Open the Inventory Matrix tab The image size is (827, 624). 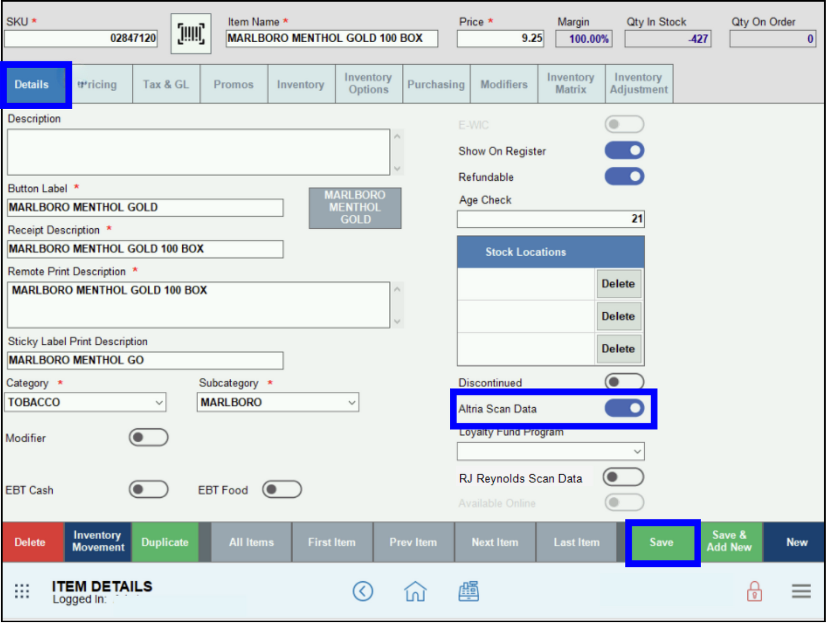click(x=571, y=83)
